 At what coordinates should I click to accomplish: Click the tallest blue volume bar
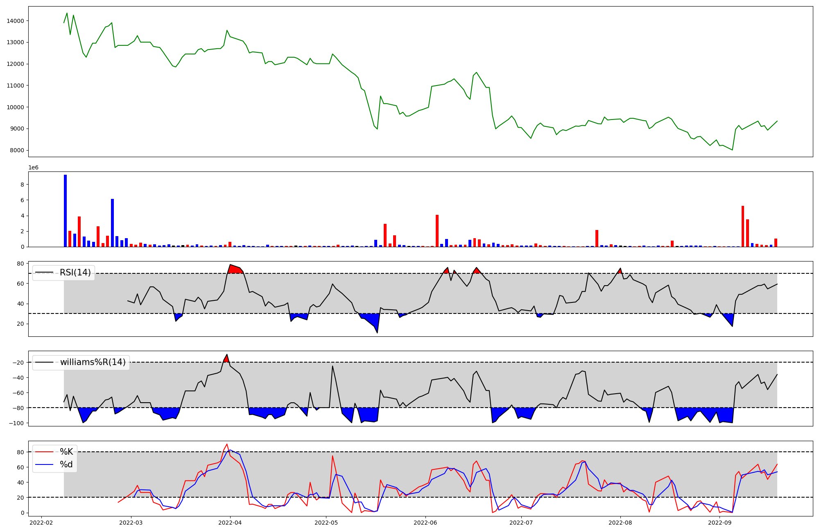[x=65, y=211]
